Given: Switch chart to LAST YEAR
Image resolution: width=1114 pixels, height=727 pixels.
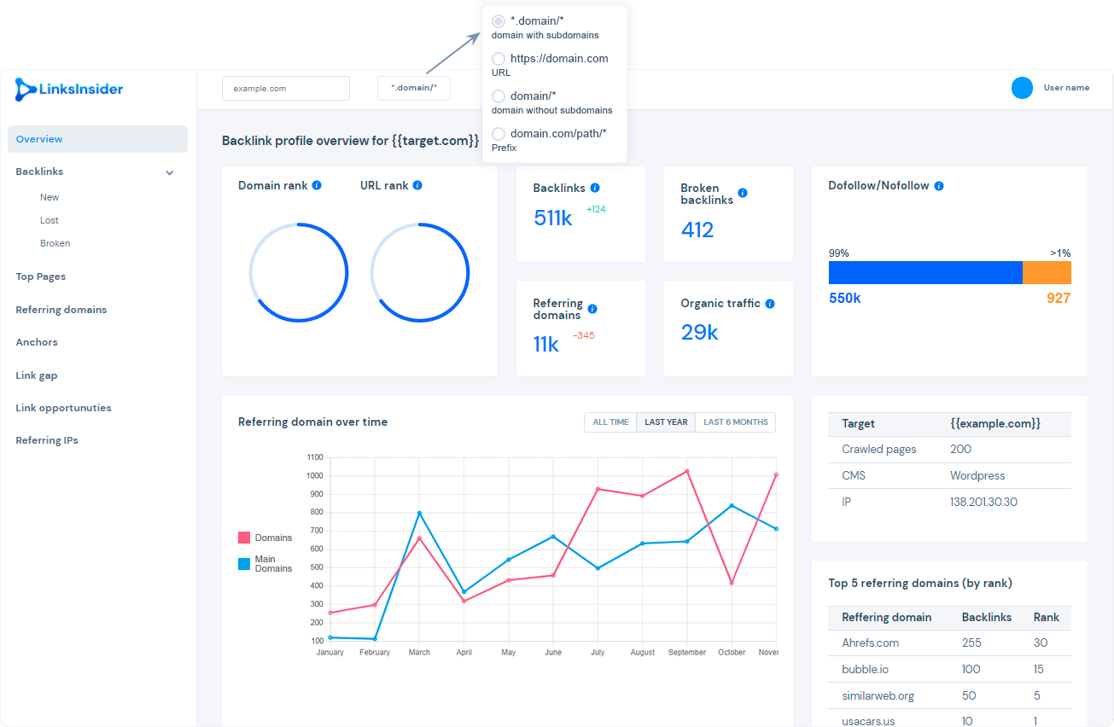Looking at the screenshot, I should (666, 422).
